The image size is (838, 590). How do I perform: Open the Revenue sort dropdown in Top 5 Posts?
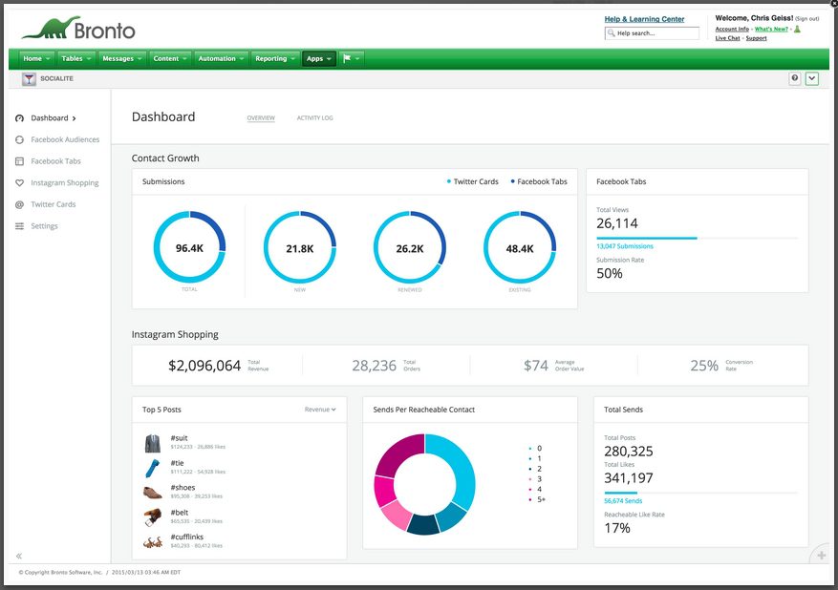point(320,410)
